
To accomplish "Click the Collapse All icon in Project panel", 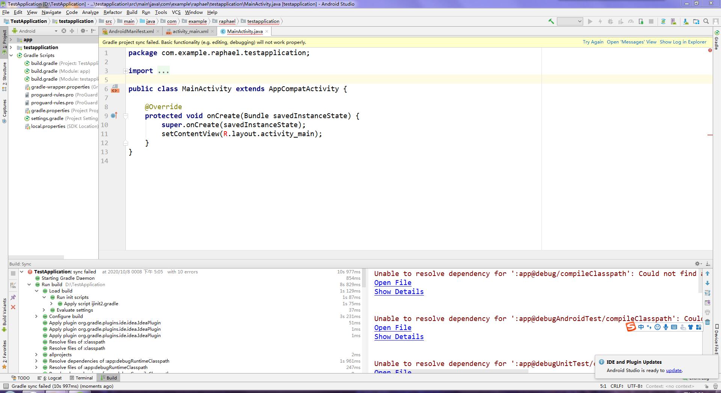I will (72, 31).
